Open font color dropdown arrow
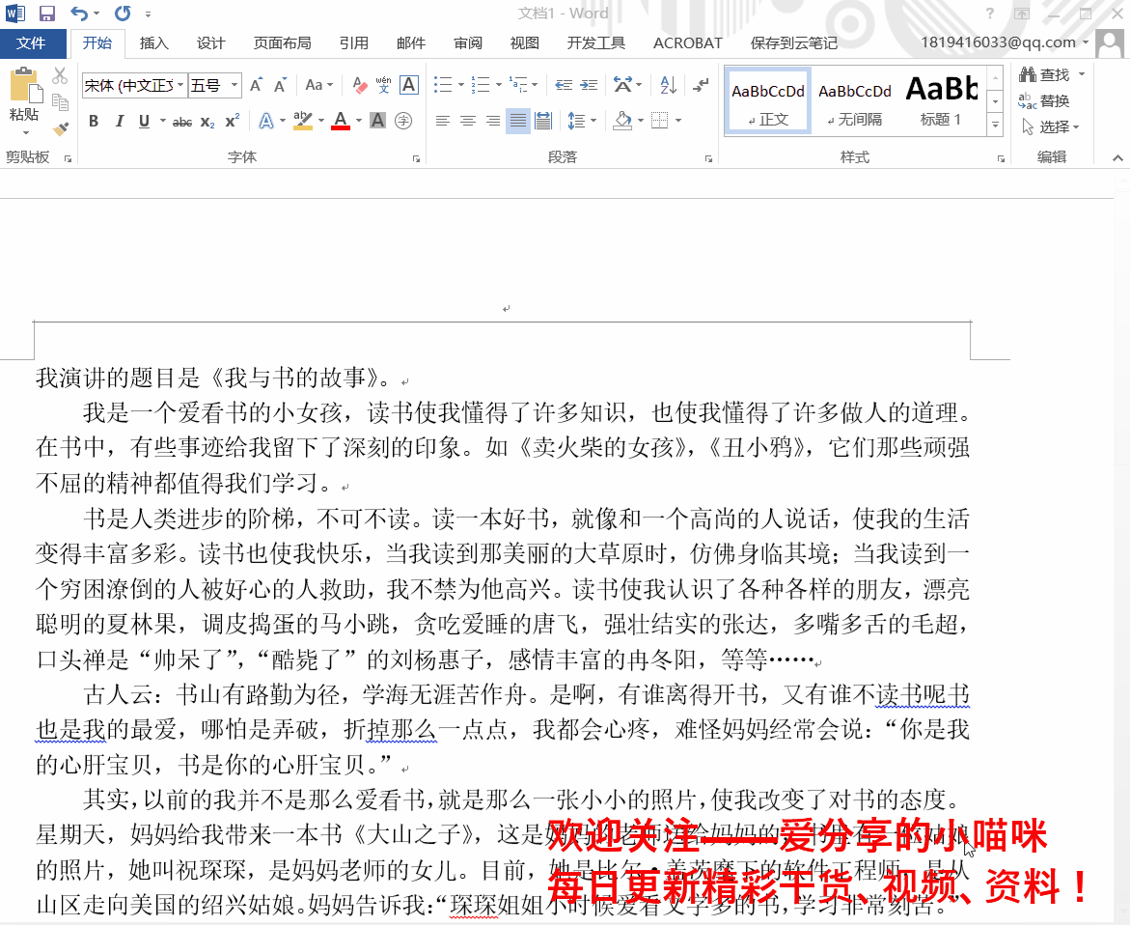1130x925 pixels. click(359, 121)
